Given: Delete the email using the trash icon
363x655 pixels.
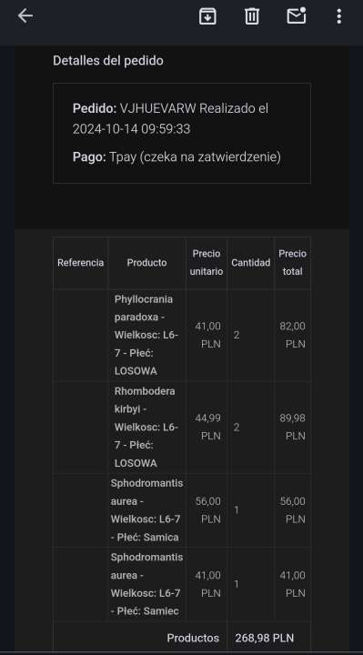Looking at the screenshot, I should click(x=252, y=16).
